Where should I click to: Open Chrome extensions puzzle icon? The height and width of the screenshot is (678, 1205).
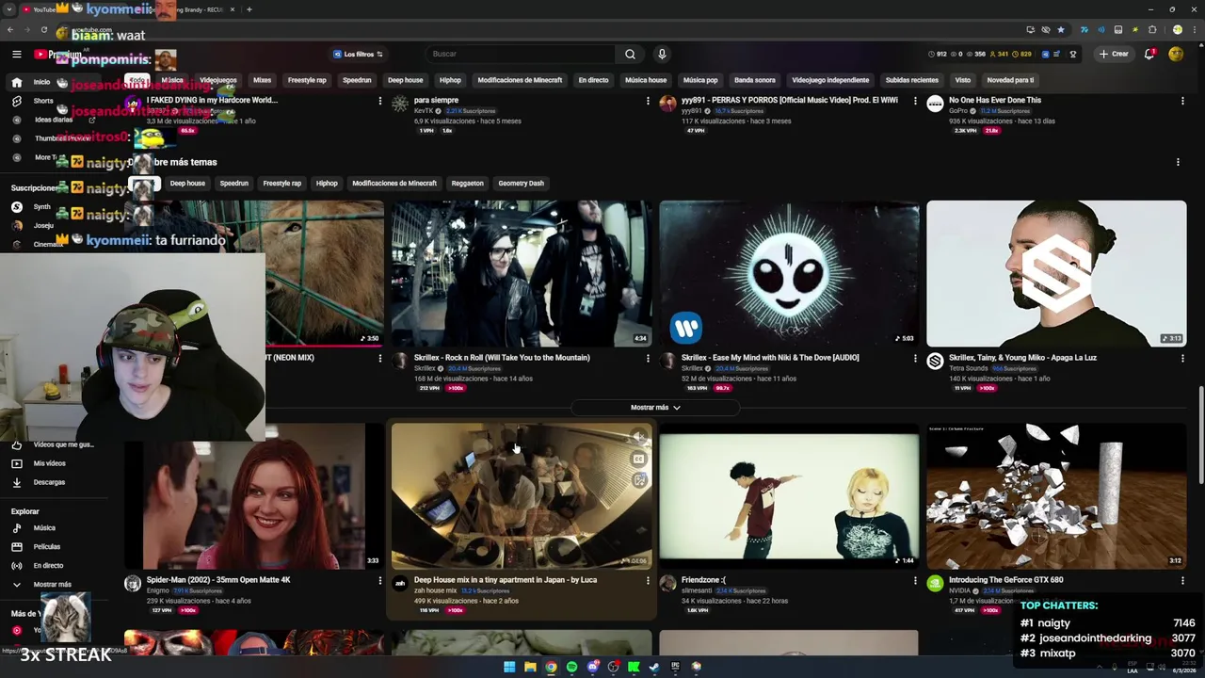pos(1152,29)
